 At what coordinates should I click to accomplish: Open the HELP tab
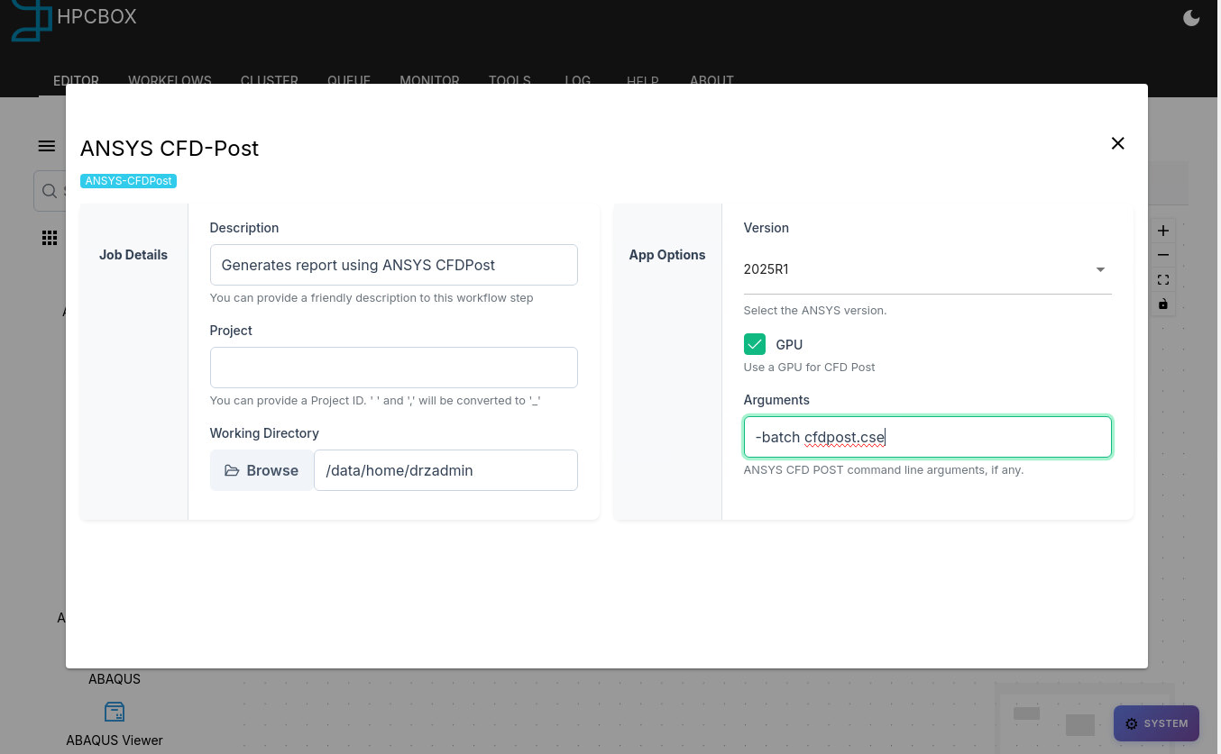(x=643, y=80)
